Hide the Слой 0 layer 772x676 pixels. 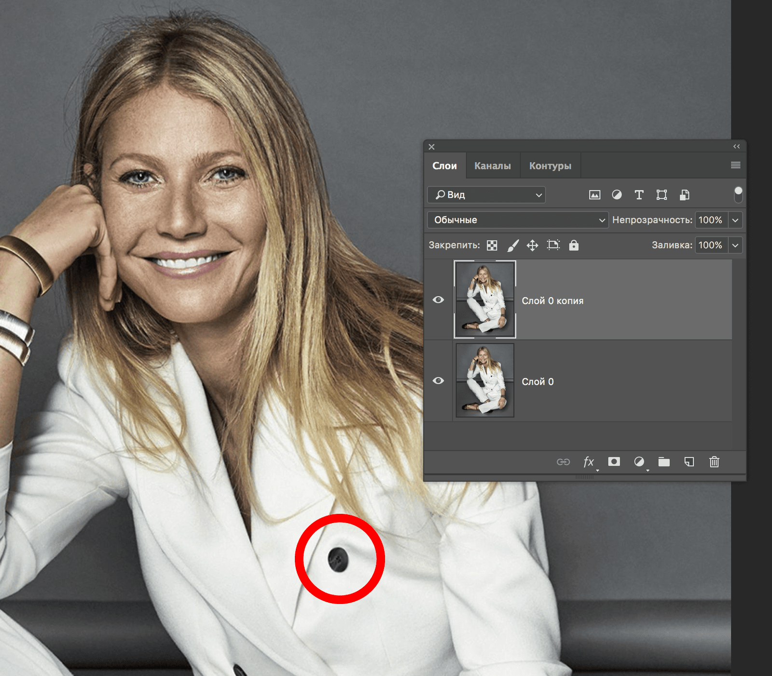(x=438, y=381)
